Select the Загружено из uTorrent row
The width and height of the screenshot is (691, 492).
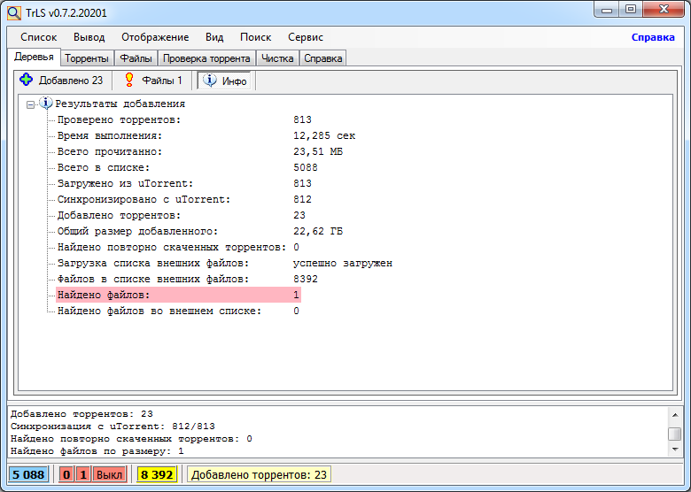[184, 183]
